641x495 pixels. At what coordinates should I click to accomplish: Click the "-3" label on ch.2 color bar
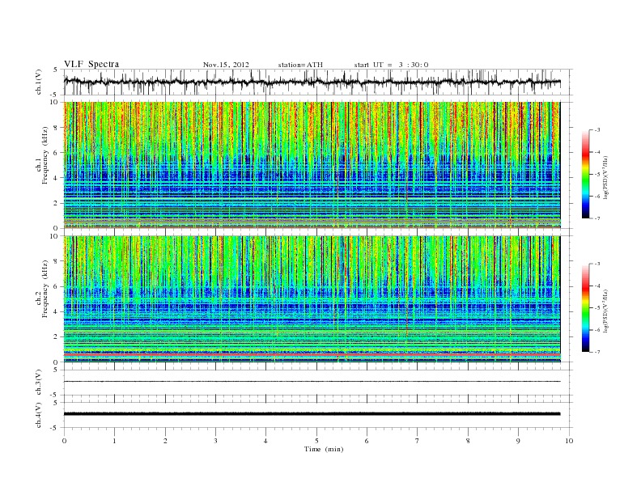pyautogui.click(x=596, y=264)
